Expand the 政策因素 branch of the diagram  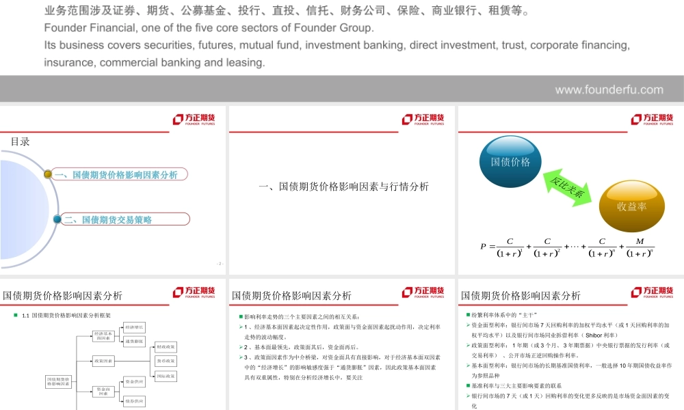click(x=104, y=361)
